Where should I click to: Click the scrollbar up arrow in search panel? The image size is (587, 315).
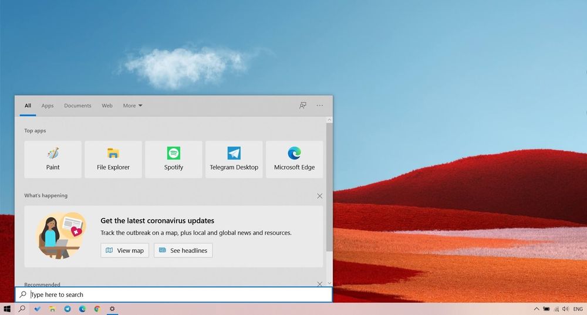329,120
